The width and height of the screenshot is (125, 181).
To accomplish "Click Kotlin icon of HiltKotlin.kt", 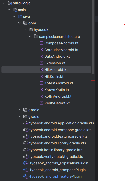I will click(x=41, y=77).
